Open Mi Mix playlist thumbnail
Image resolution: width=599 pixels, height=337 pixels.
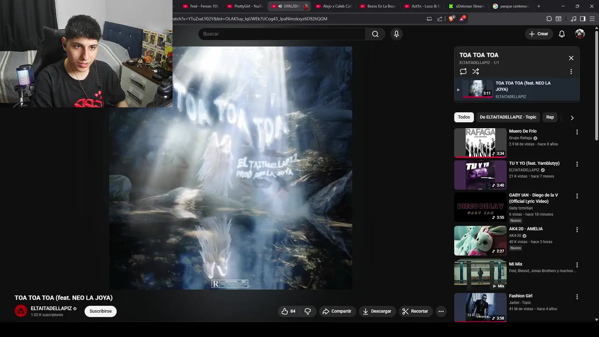(480, 274)
